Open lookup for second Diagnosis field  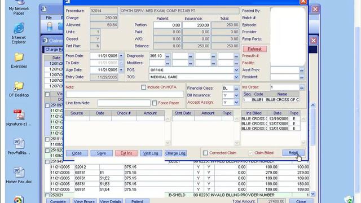pyautogui.click(x=190, y=56)
